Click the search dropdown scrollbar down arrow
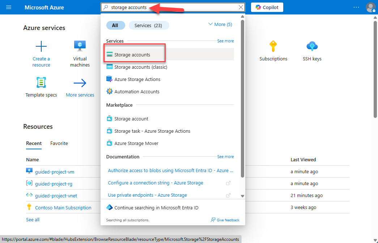This screenshot has height=243, width=378. pyautogui.click(x=242, y=196)
